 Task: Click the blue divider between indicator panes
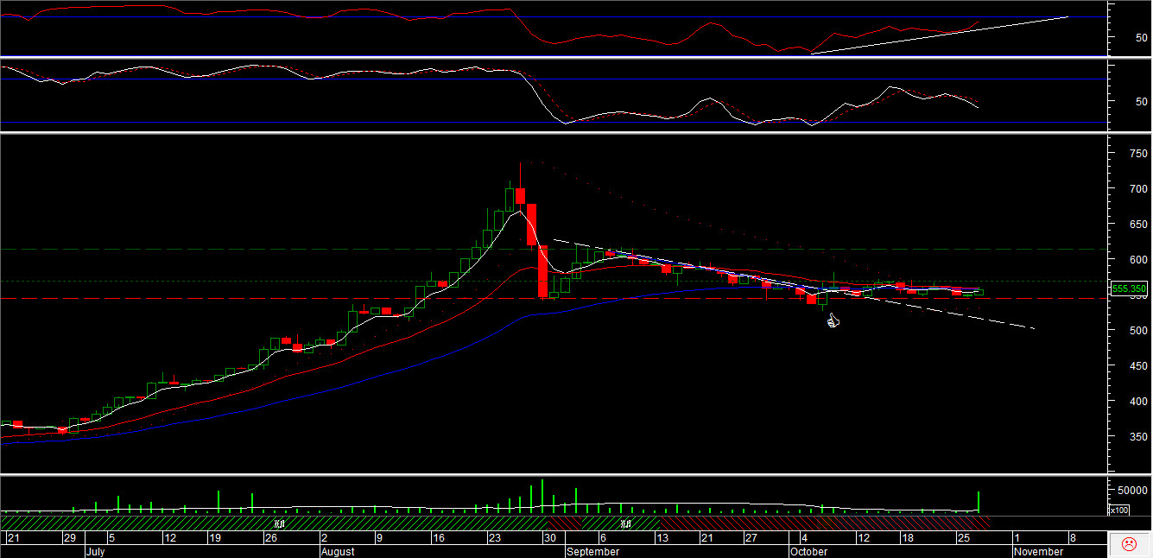click(570, 57)
